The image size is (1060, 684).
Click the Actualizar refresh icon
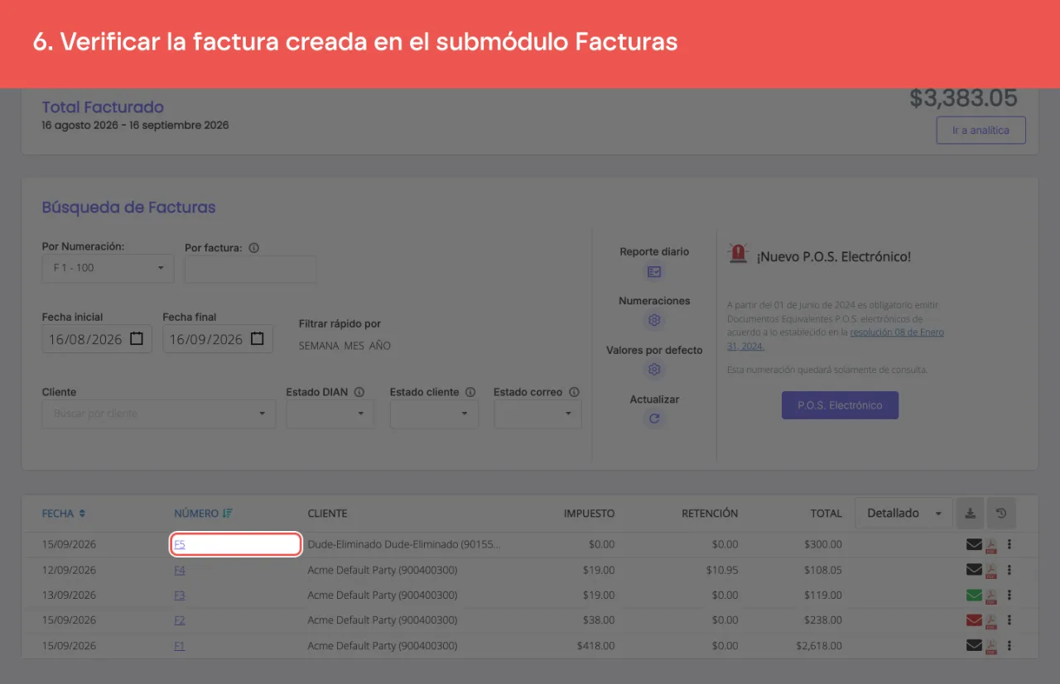(654, 419)
